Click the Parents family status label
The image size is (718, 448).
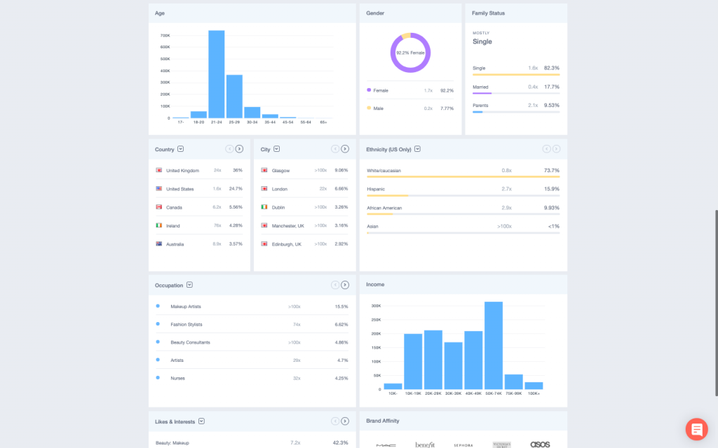click(x=480, y=105)
